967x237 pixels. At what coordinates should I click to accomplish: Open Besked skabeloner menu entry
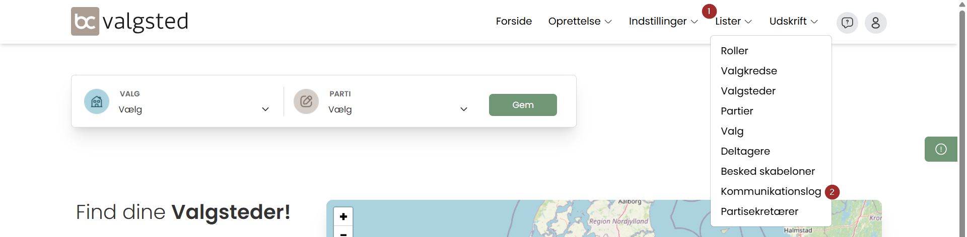768,171
